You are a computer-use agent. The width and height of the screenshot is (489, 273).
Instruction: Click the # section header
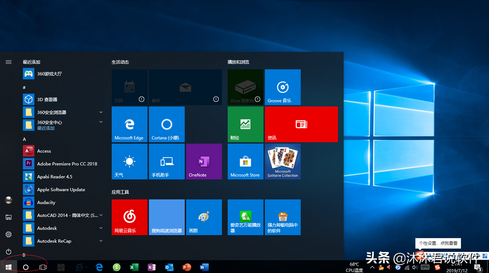pos(24,88)
